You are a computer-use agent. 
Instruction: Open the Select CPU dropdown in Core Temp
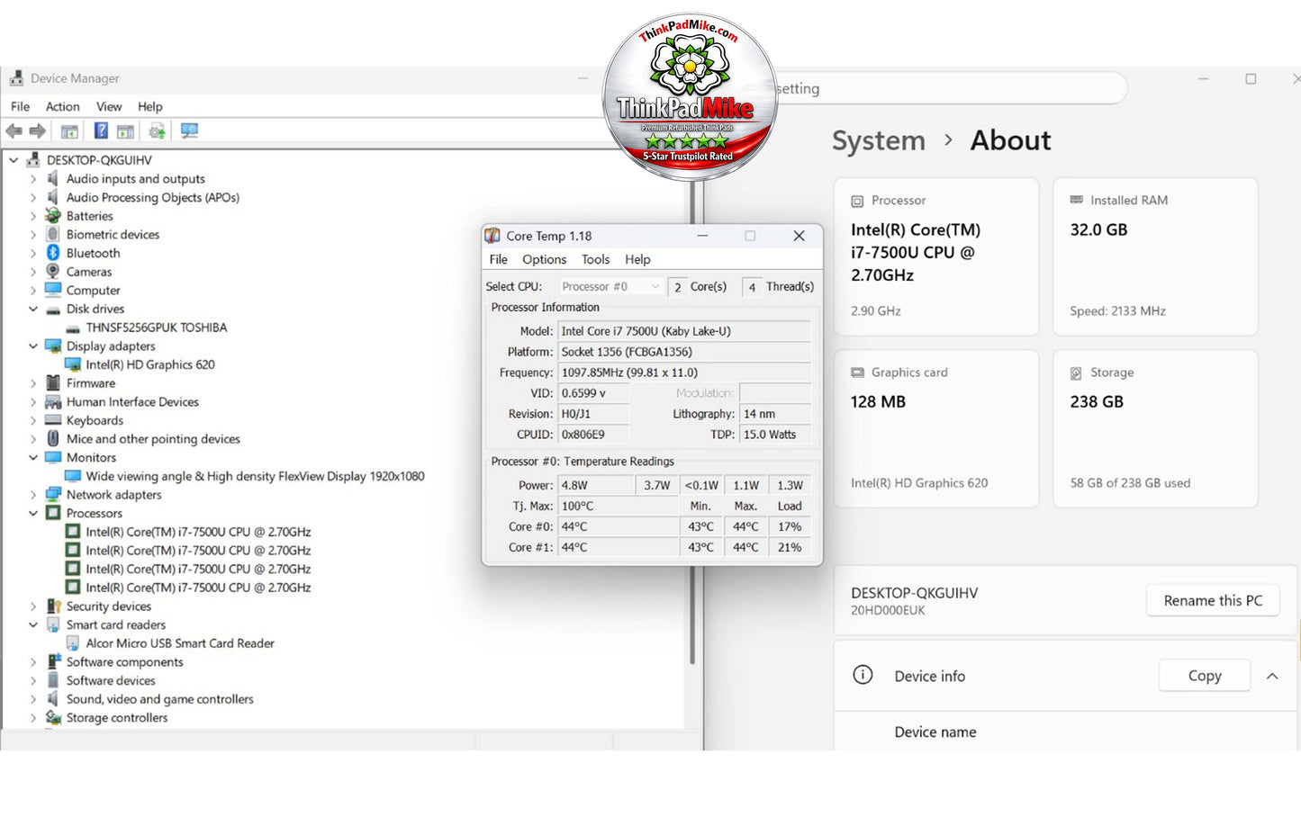point(610,286)
